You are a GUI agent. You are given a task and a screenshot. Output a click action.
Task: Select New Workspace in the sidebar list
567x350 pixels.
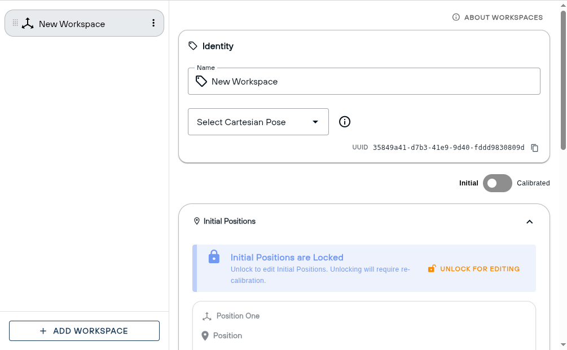pos(84,23)
